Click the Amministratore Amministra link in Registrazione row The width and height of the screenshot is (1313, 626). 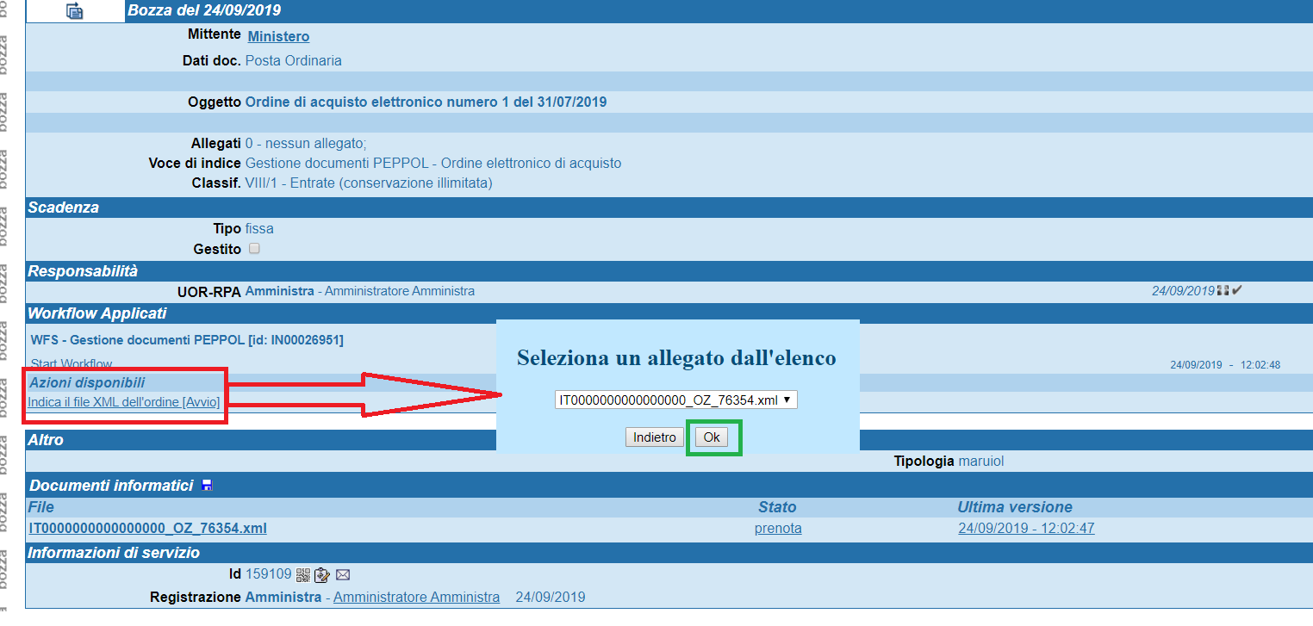(x=416, y=597)
